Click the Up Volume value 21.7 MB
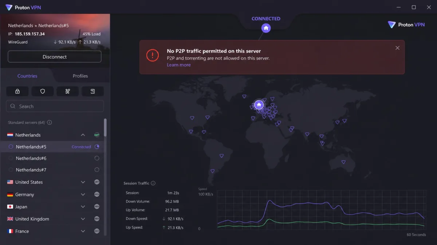 tap(172, 210)
